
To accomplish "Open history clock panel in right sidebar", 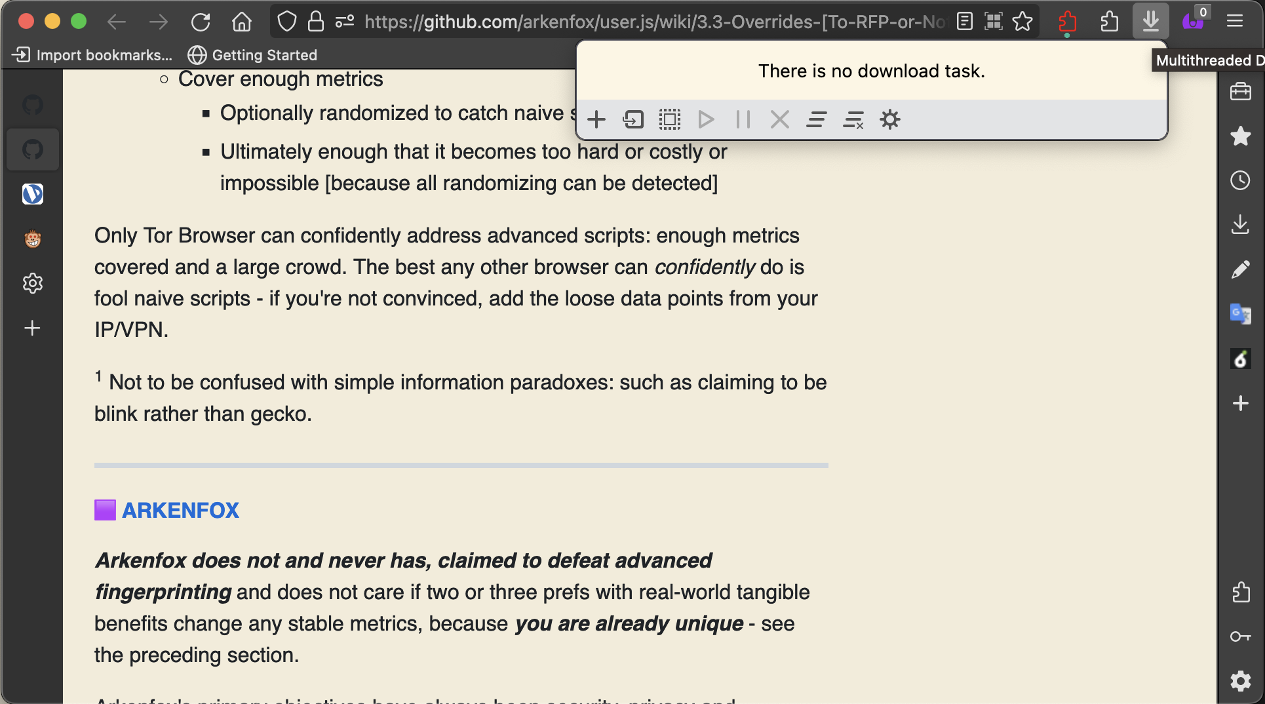I will pos(1240,180).
